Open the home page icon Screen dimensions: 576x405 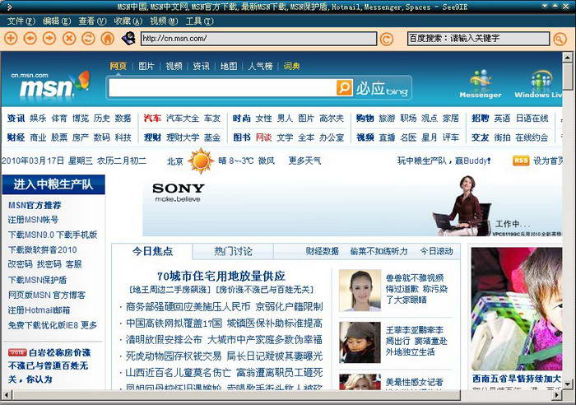[107, 38]
